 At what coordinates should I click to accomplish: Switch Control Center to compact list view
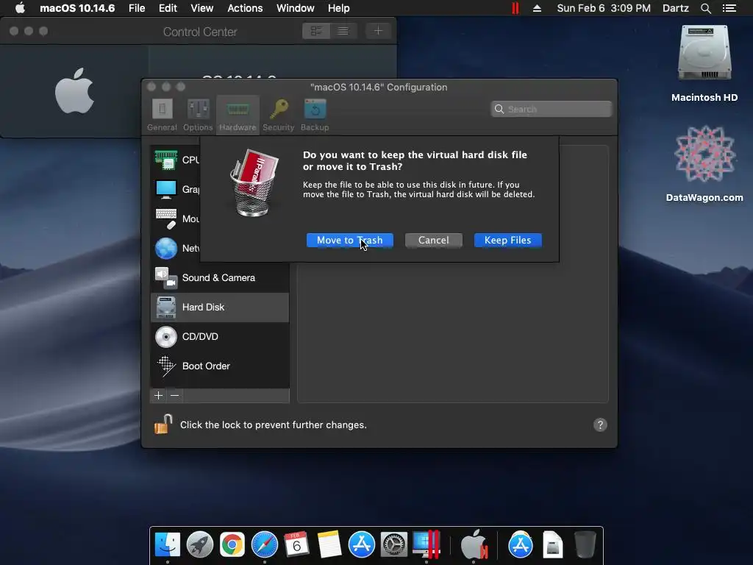click(343, 31)
